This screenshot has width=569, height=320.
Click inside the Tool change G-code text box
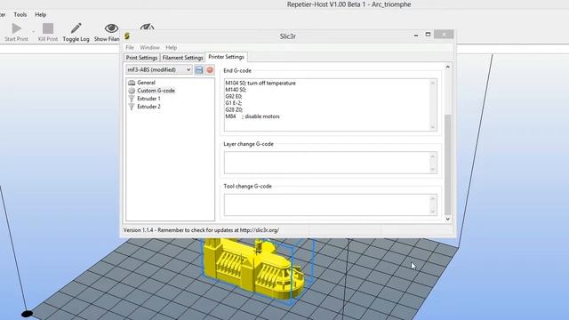coord(330,204)
